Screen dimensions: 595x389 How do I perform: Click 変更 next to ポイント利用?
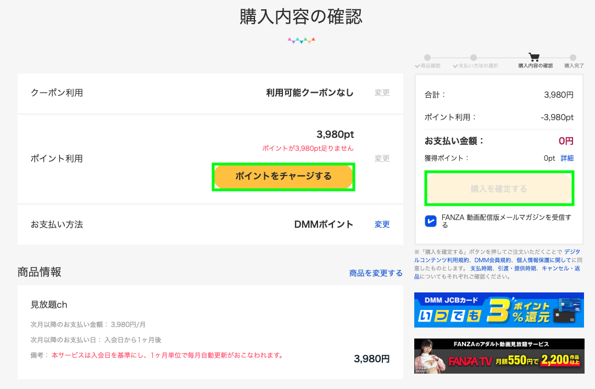[382, 159]
